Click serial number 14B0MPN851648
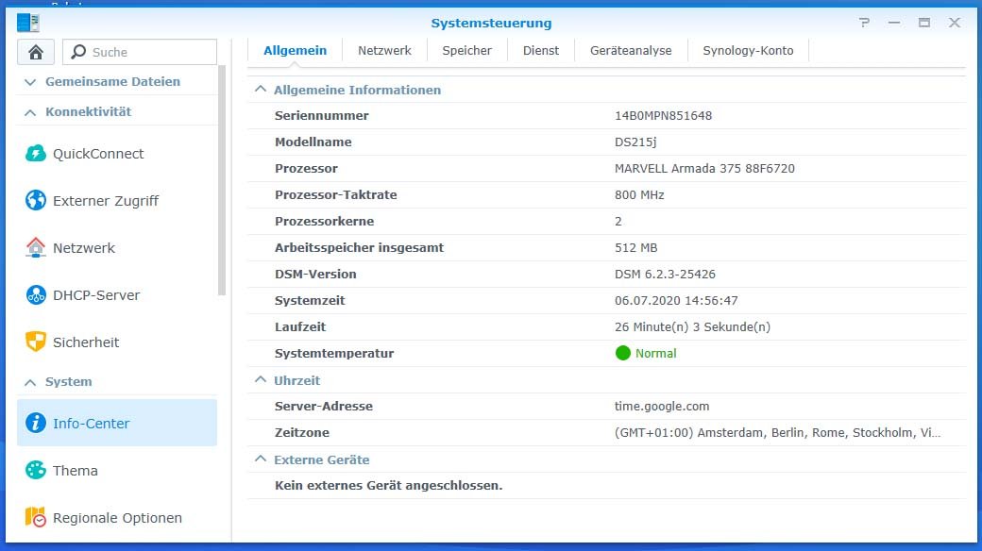The height and width of the screenshot is (551, 982). 663,116
